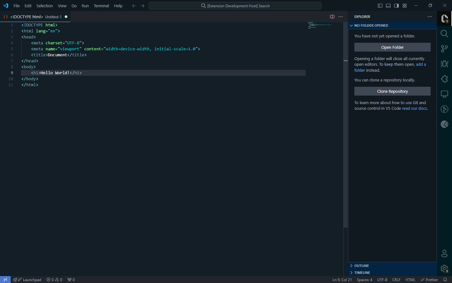Image resolution: width=452 pixels, height=283 pixels.
Task: Open the Customize Layout icon
Action: click(x=405, y=6)
